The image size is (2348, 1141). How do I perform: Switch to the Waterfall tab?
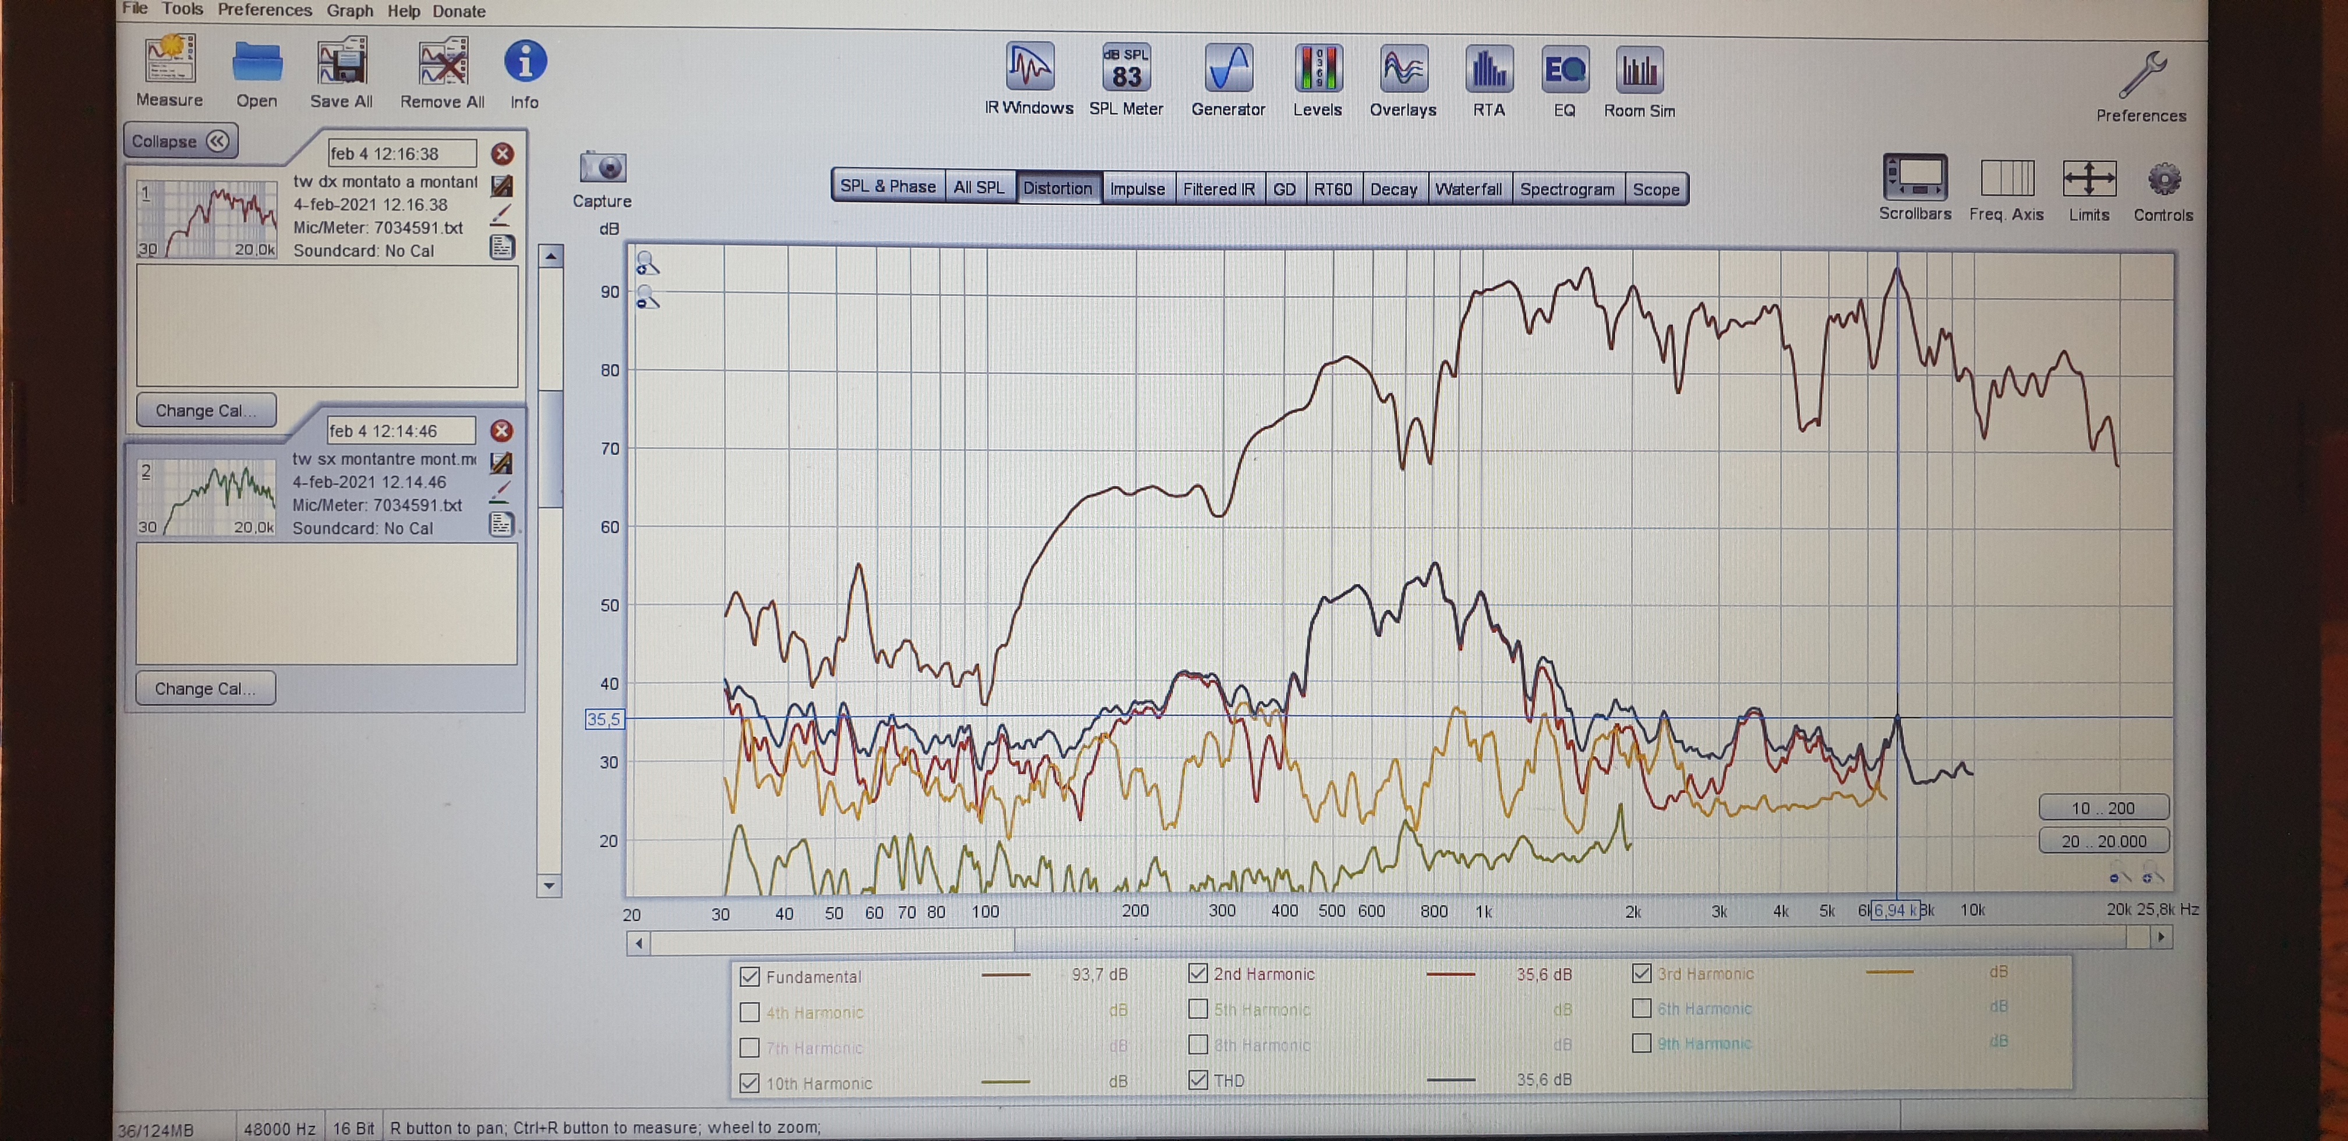(x=1469, y=189)
